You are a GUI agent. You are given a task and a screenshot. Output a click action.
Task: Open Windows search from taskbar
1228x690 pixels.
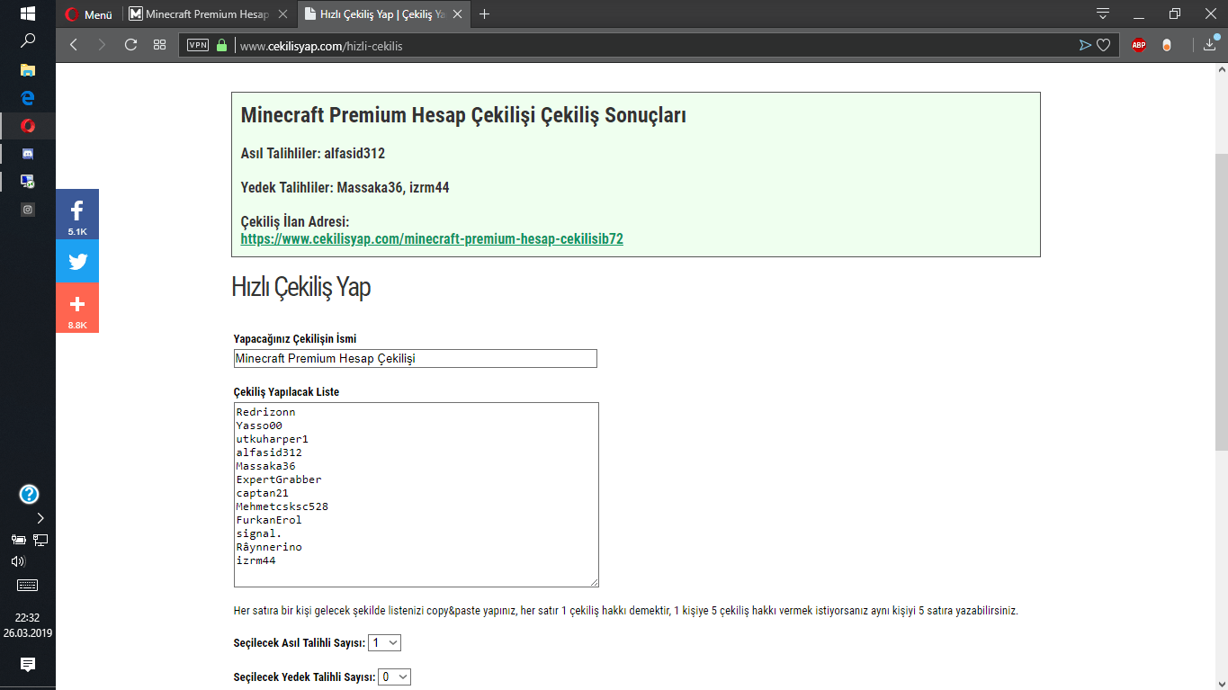click(x=28, y=40)
